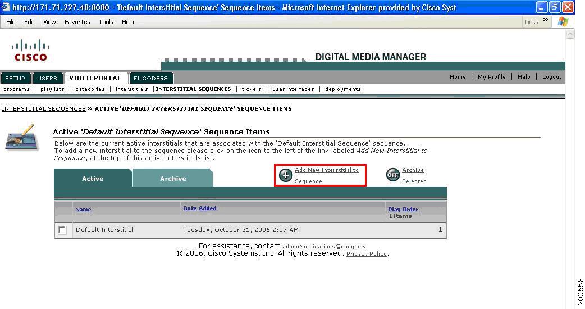Click the sequence items illustration icon
Screen dimensions: 585x309
pyautogui.click(x=22, y=137)
